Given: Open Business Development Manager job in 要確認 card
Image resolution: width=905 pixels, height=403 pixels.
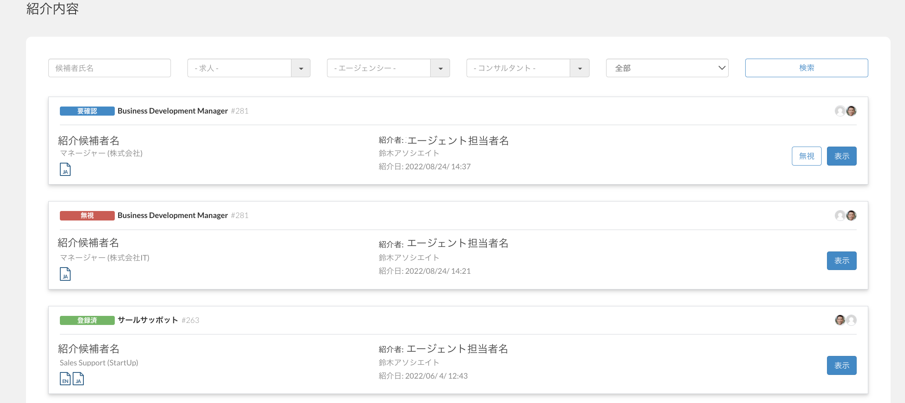Looking at the screenshot, I should point(173,111).
